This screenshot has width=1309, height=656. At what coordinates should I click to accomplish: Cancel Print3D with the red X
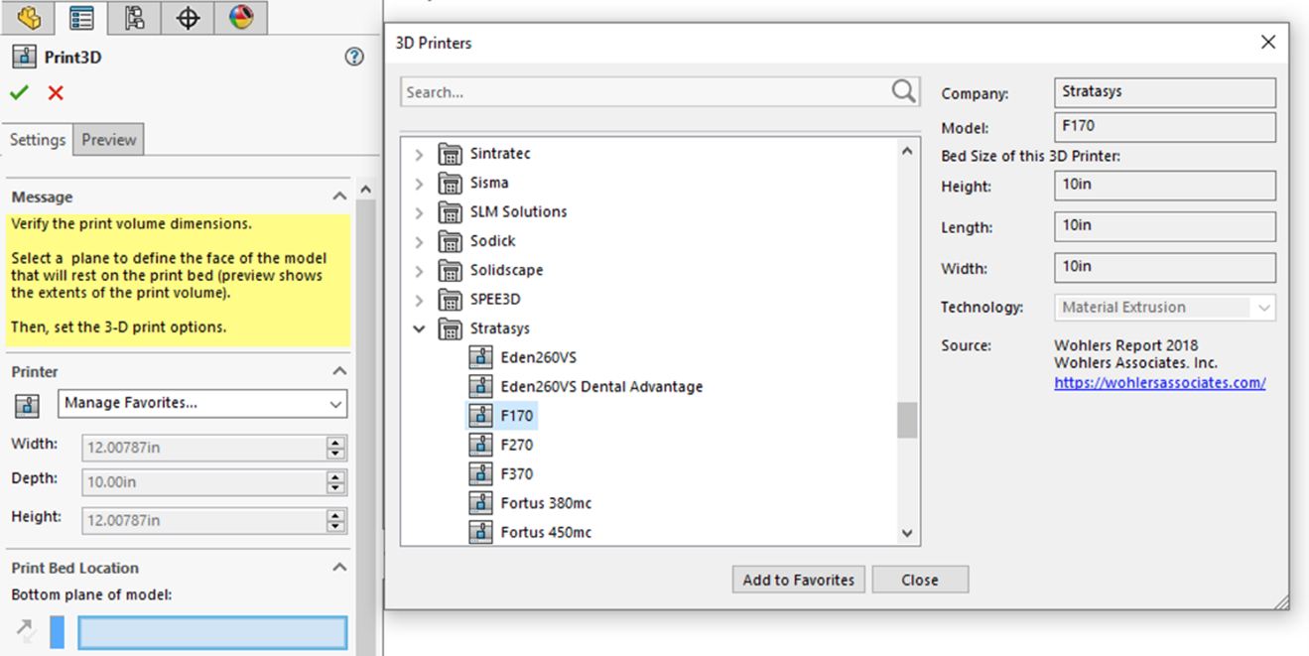[x=56, y=92]
